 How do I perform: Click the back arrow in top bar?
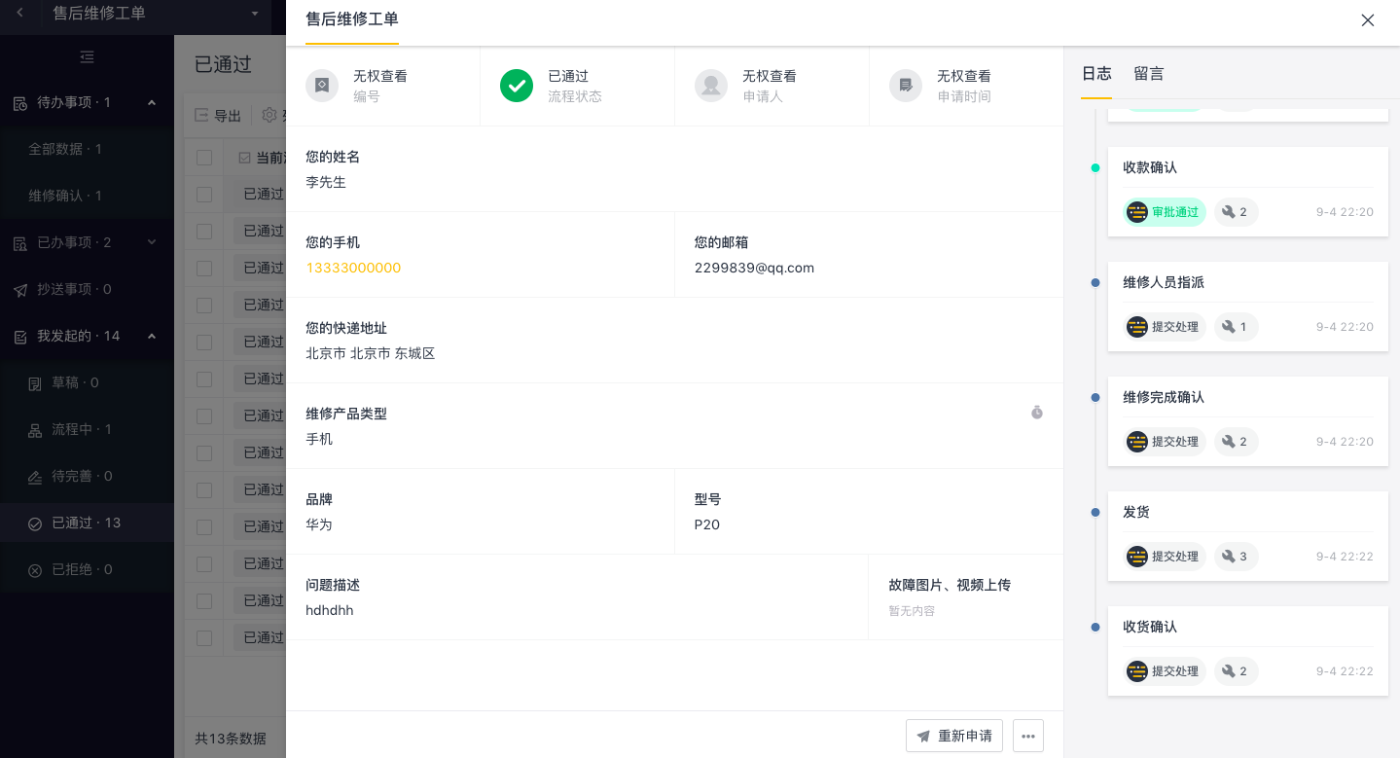click(19, 14)
